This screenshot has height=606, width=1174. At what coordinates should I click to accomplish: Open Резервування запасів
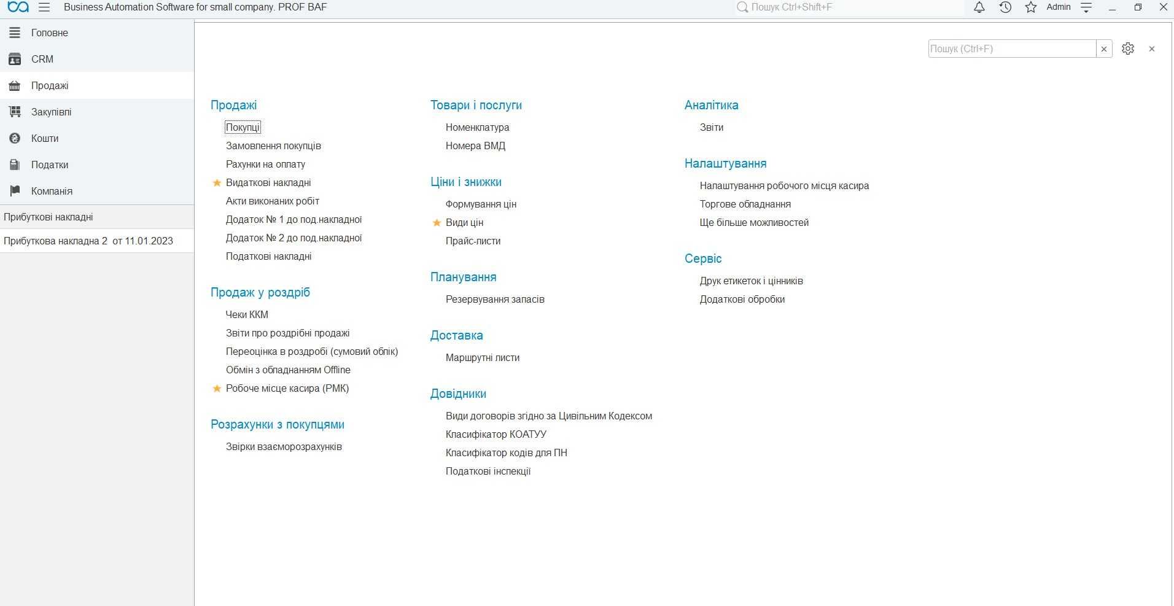click(x=495, y=300)
